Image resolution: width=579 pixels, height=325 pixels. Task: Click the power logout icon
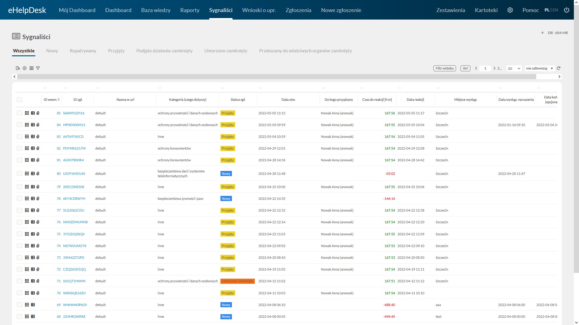point(567,10)
